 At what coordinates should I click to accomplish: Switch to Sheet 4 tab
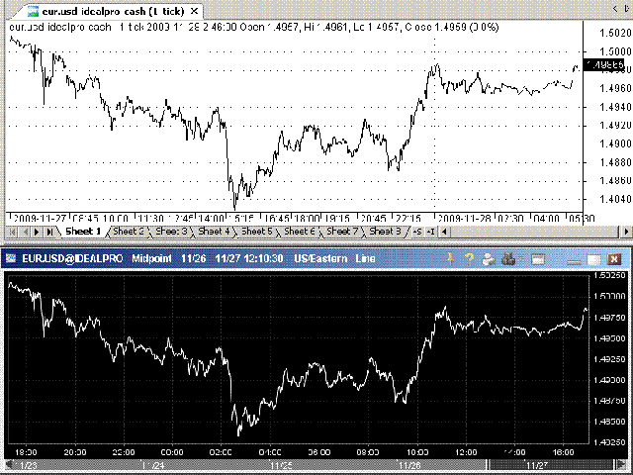click(214, 232)
